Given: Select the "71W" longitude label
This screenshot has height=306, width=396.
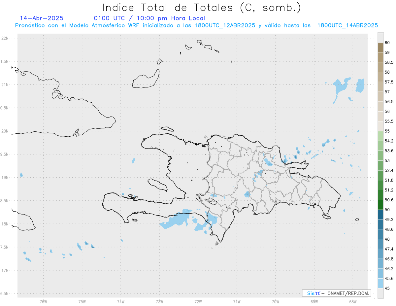Looking at the screenshot, I should 237,302.
